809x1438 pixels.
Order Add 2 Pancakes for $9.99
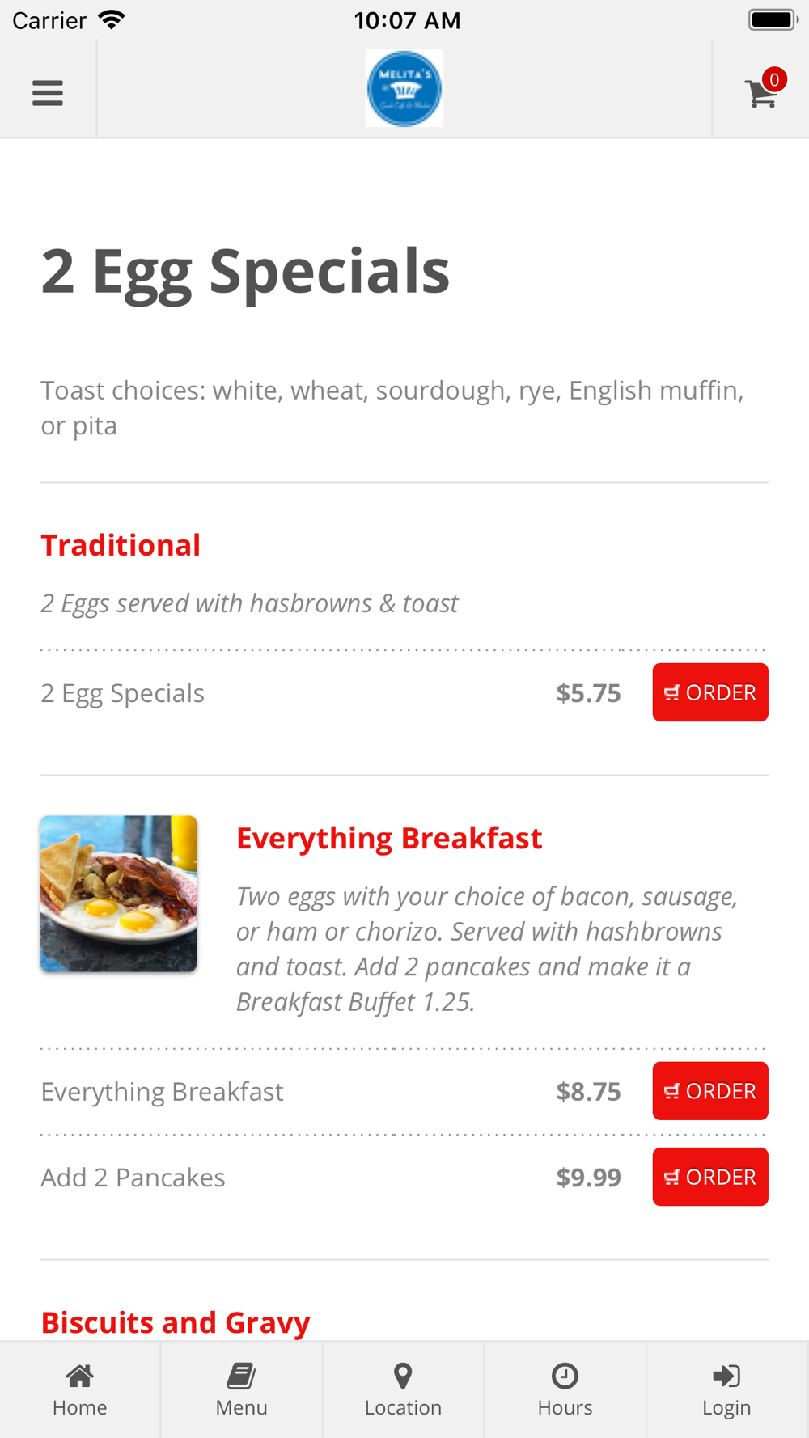pyautogui.click(x=710, y=1177)
